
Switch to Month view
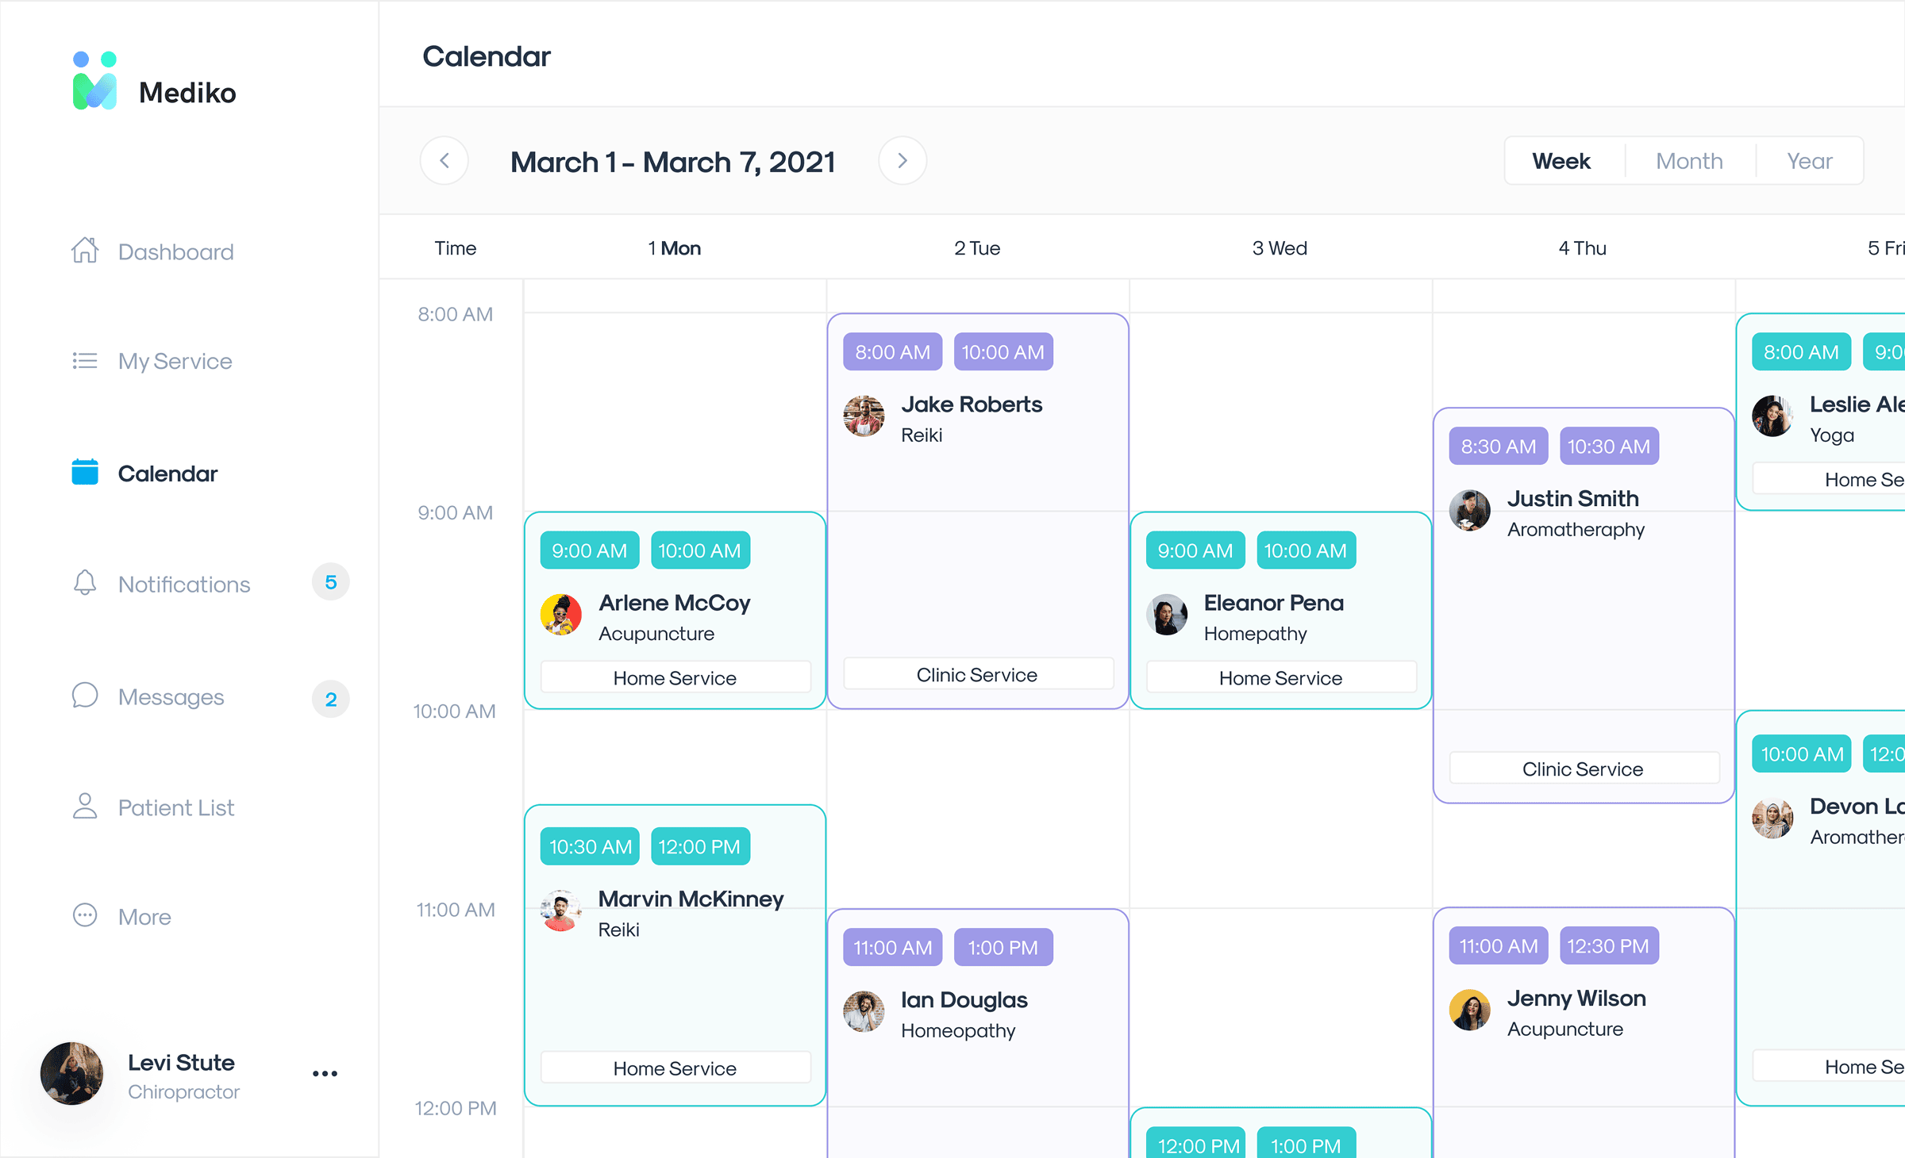[x=1689, y=160]
